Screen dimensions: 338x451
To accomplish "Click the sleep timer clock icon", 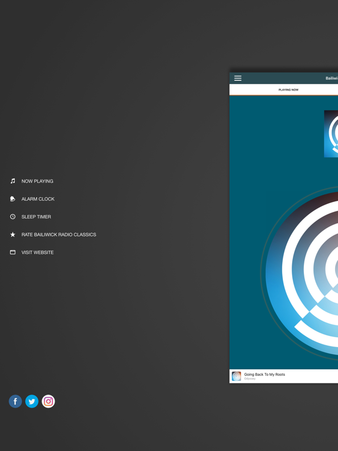I will (13, 217).
